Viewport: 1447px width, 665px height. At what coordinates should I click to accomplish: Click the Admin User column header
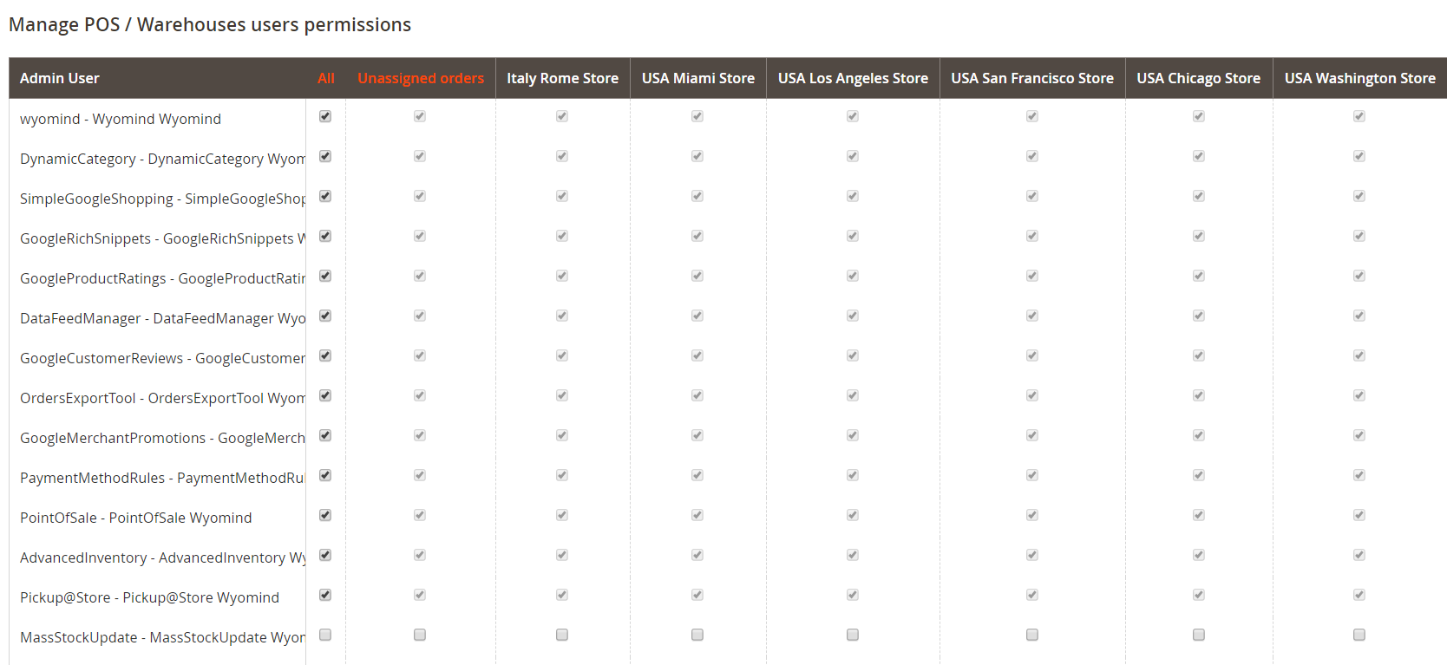60,78
